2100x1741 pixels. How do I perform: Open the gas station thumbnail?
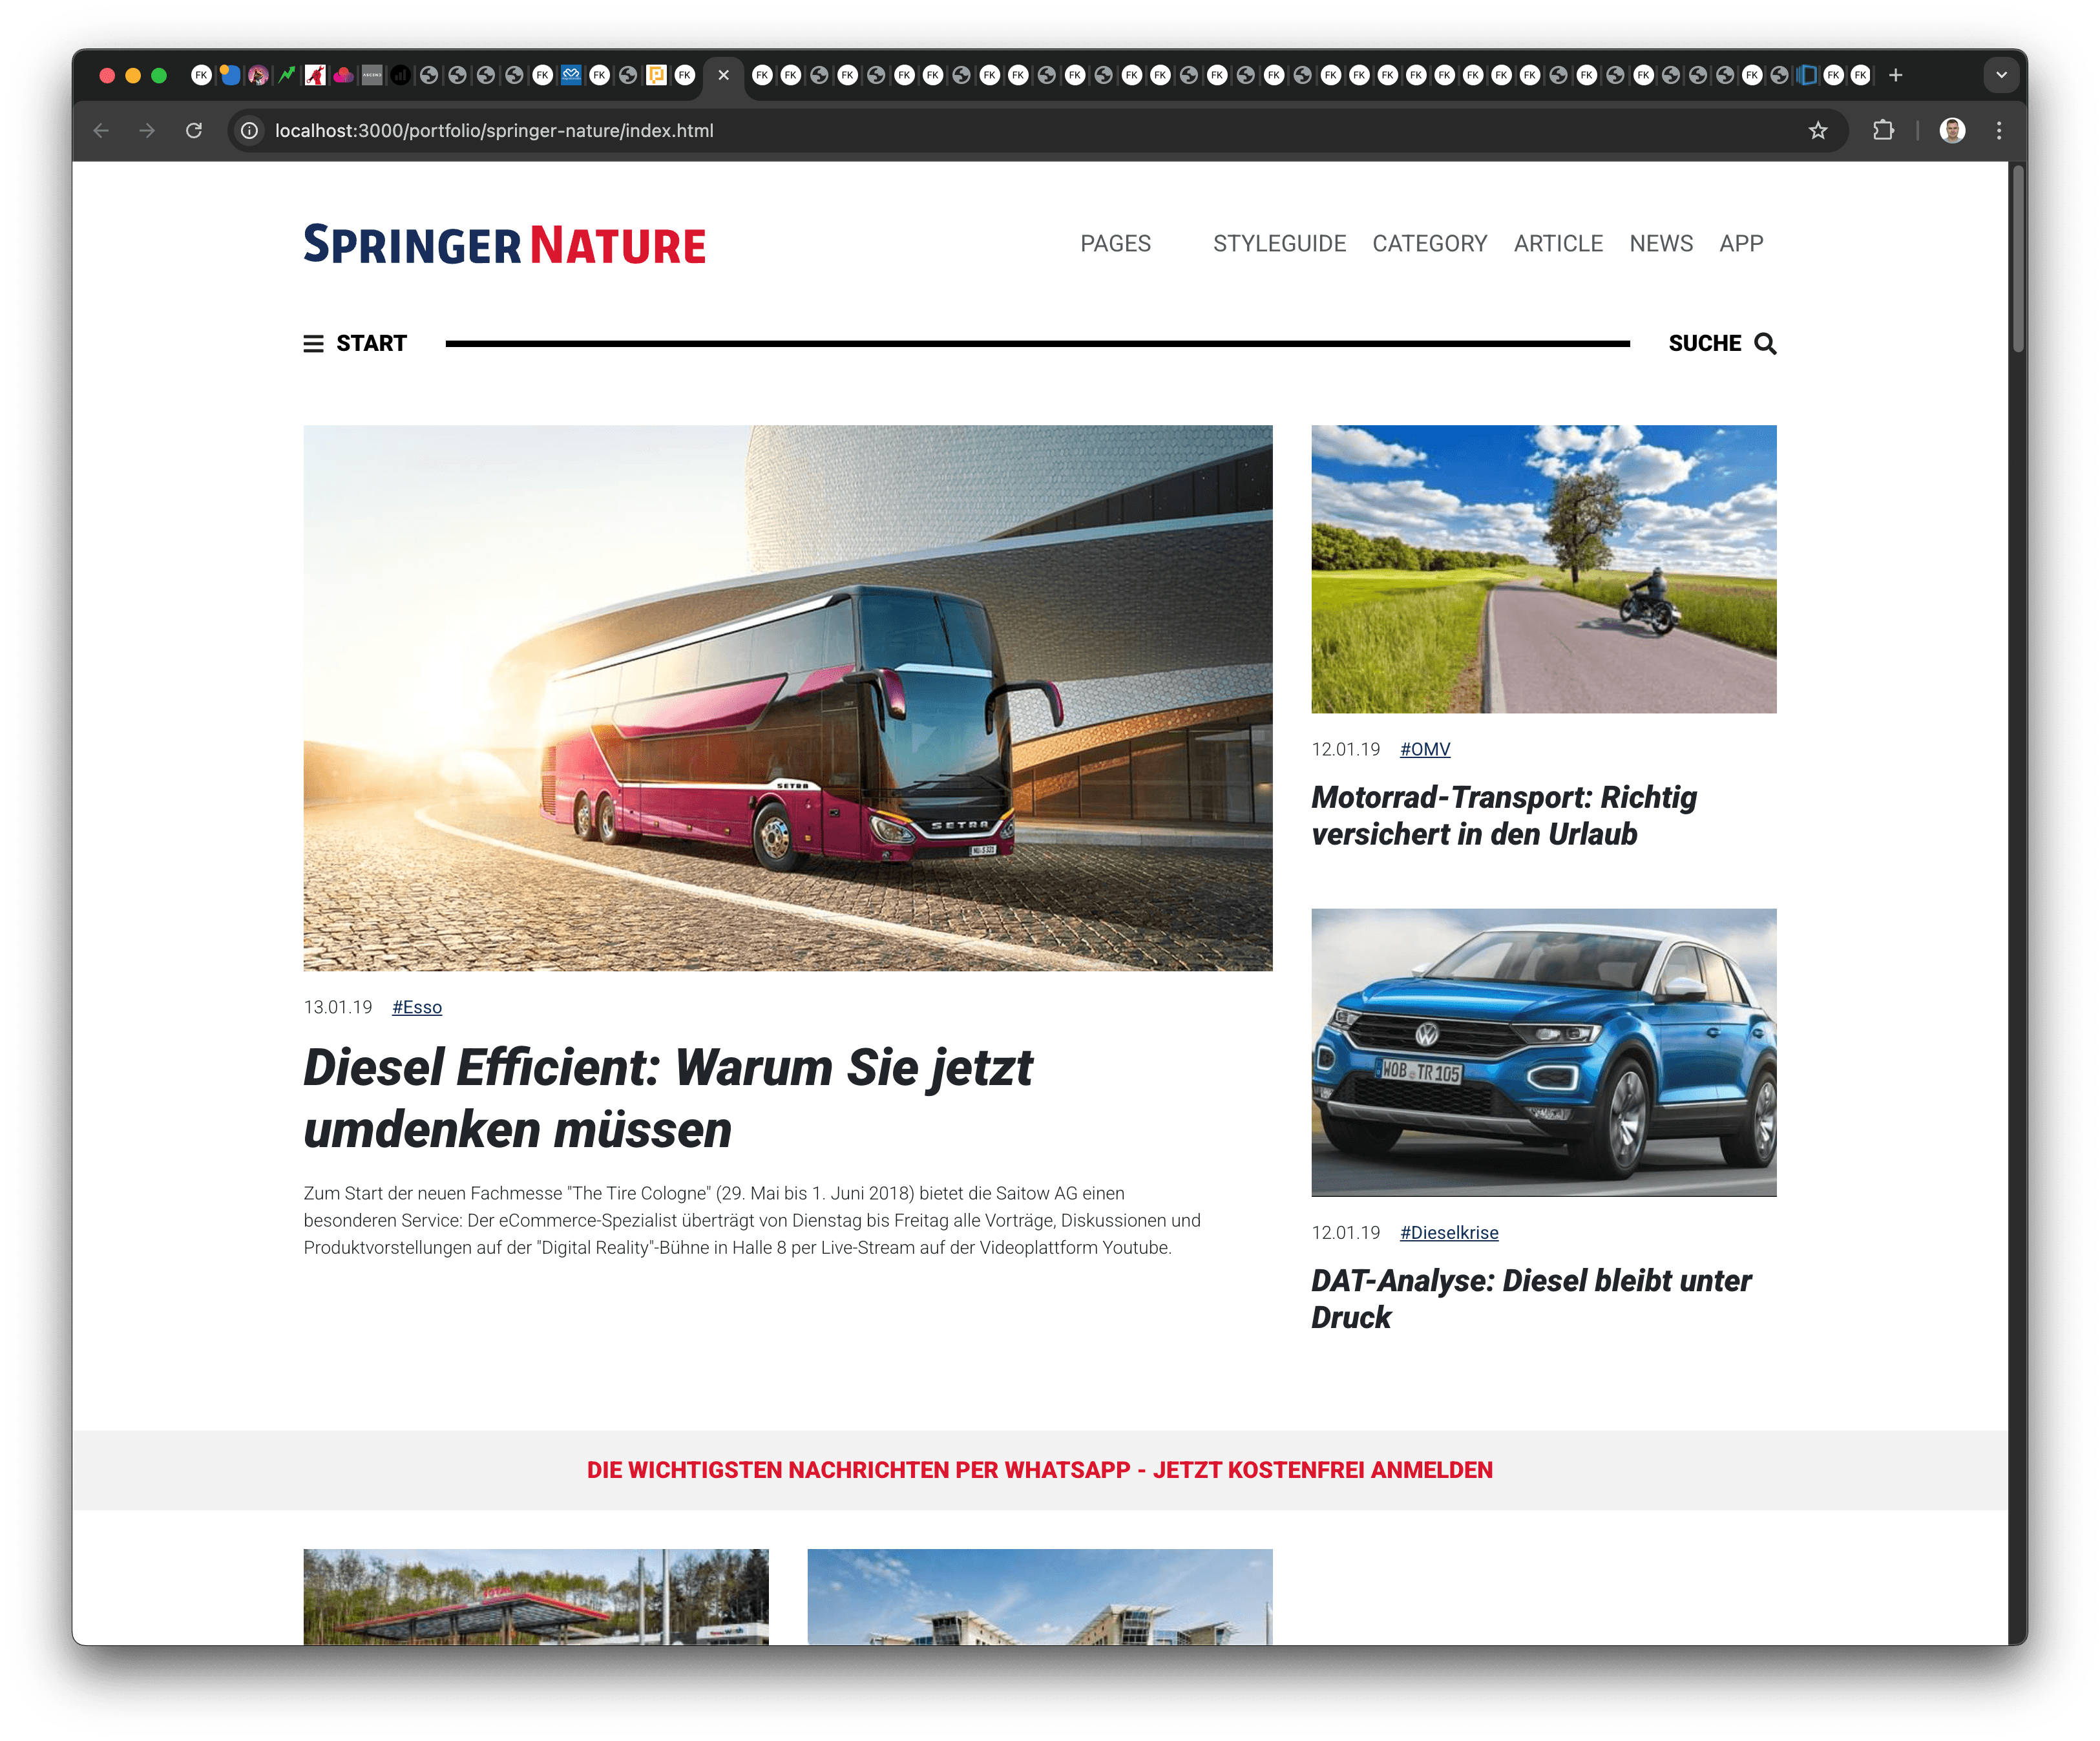pos(536,1597)
